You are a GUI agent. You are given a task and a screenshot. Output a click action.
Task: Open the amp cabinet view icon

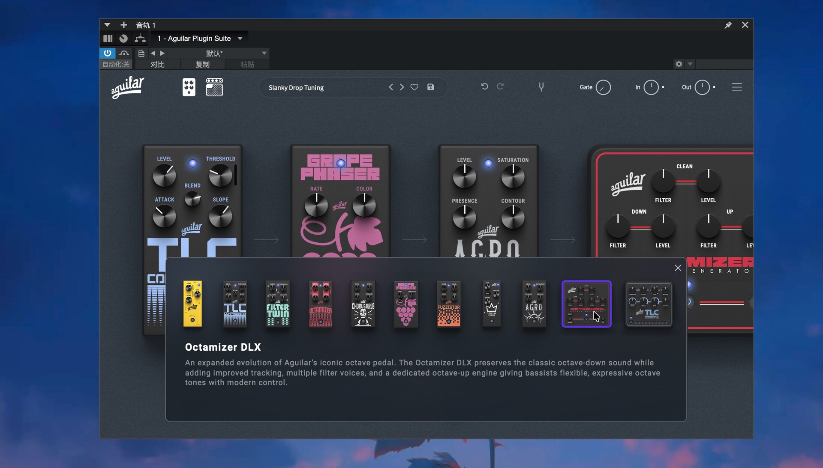point(214,87)
